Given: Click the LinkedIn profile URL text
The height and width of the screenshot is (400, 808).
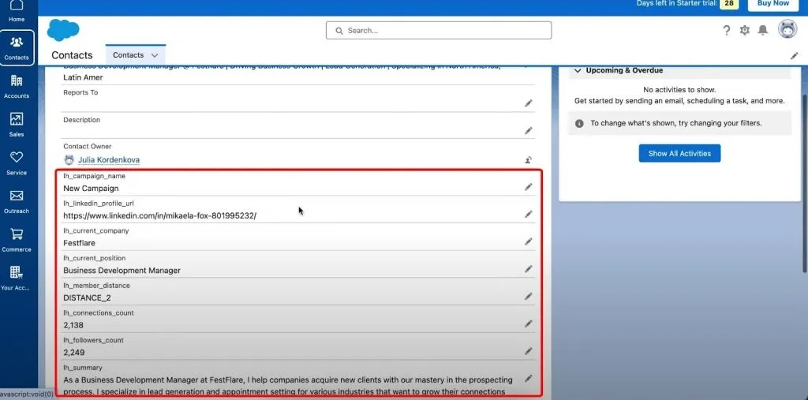Looking at the screenshot, I should click(159, 216).
